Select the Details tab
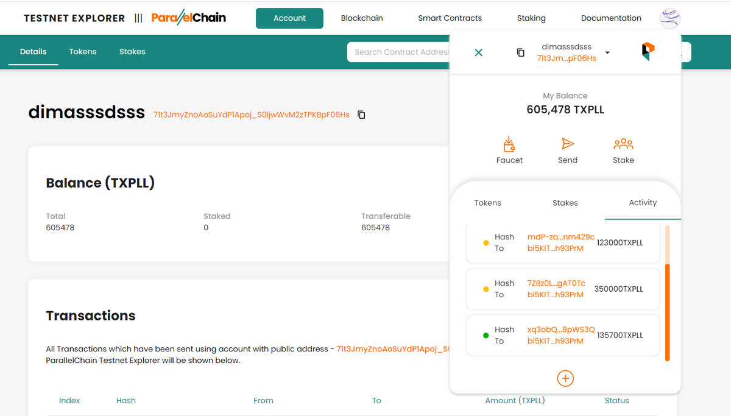The width and height of the screenshot is (731, 416). [x=33, y=52]
